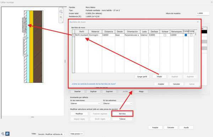Click the Altura de muestra input field
This screenshot has width=213, height=137.
click(x=203, y=13)
